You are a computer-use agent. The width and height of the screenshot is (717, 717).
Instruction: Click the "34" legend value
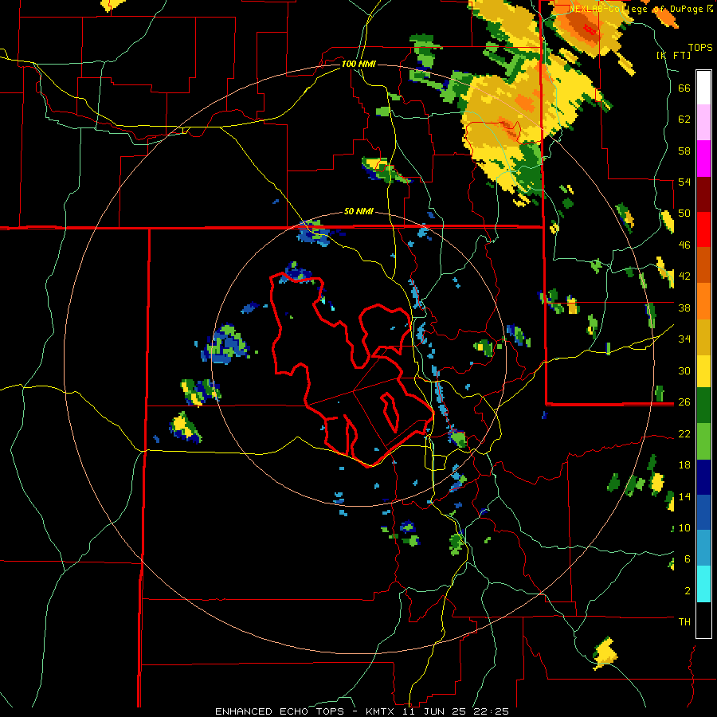coord(684,339)
